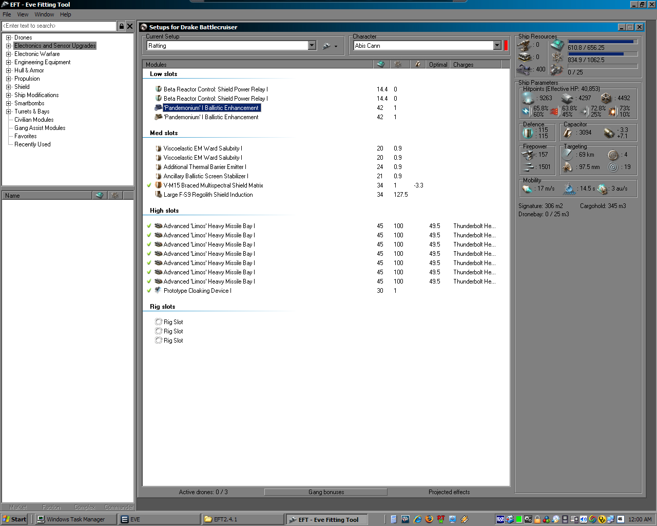Open the Character dropdown showing Abis Cann
This screenshot has height=526, width=657.
pos(497,46)
